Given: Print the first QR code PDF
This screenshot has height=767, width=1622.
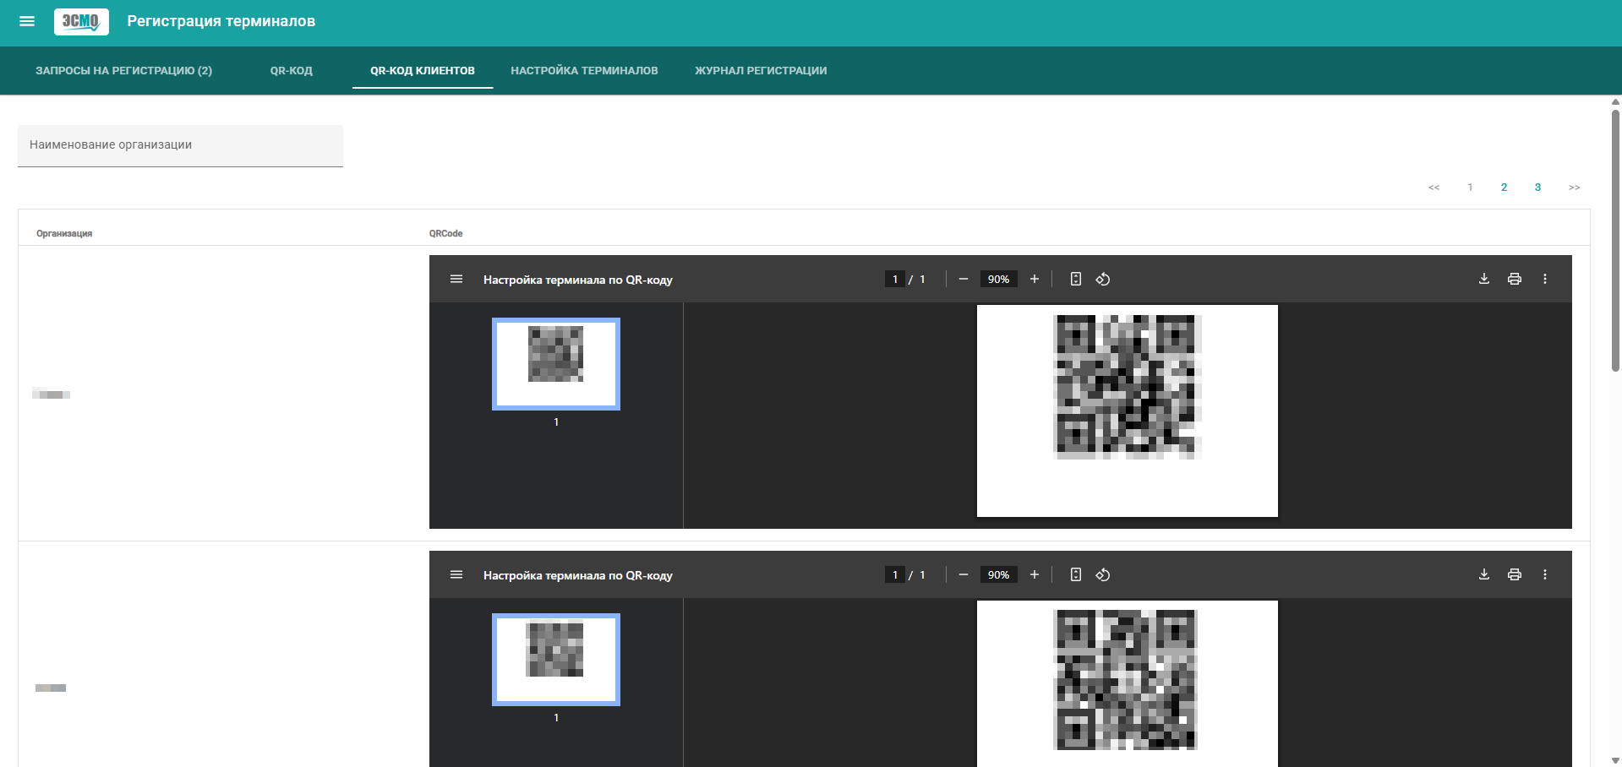Looking at the screenshot, I should tap(1515, 279).
